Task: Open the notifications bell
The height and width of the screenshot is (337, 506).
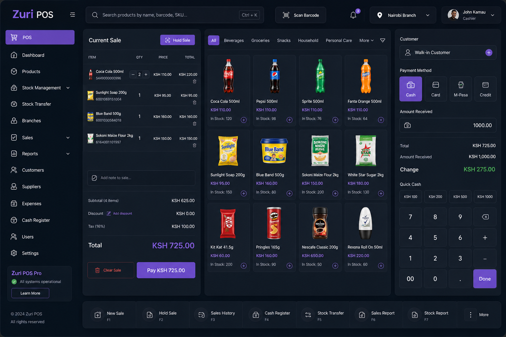Action: click(353, 15)
